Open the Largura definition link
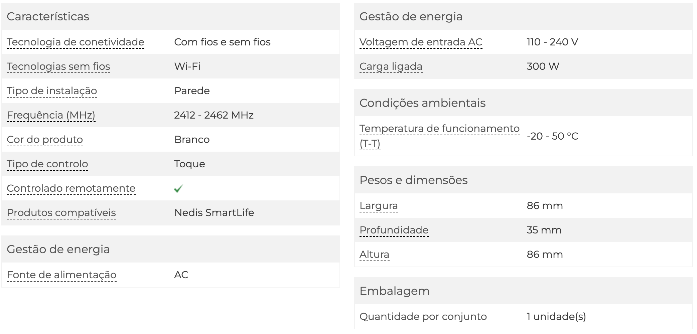This screenshot has height=334, width=697. click(x=379, y=206)
